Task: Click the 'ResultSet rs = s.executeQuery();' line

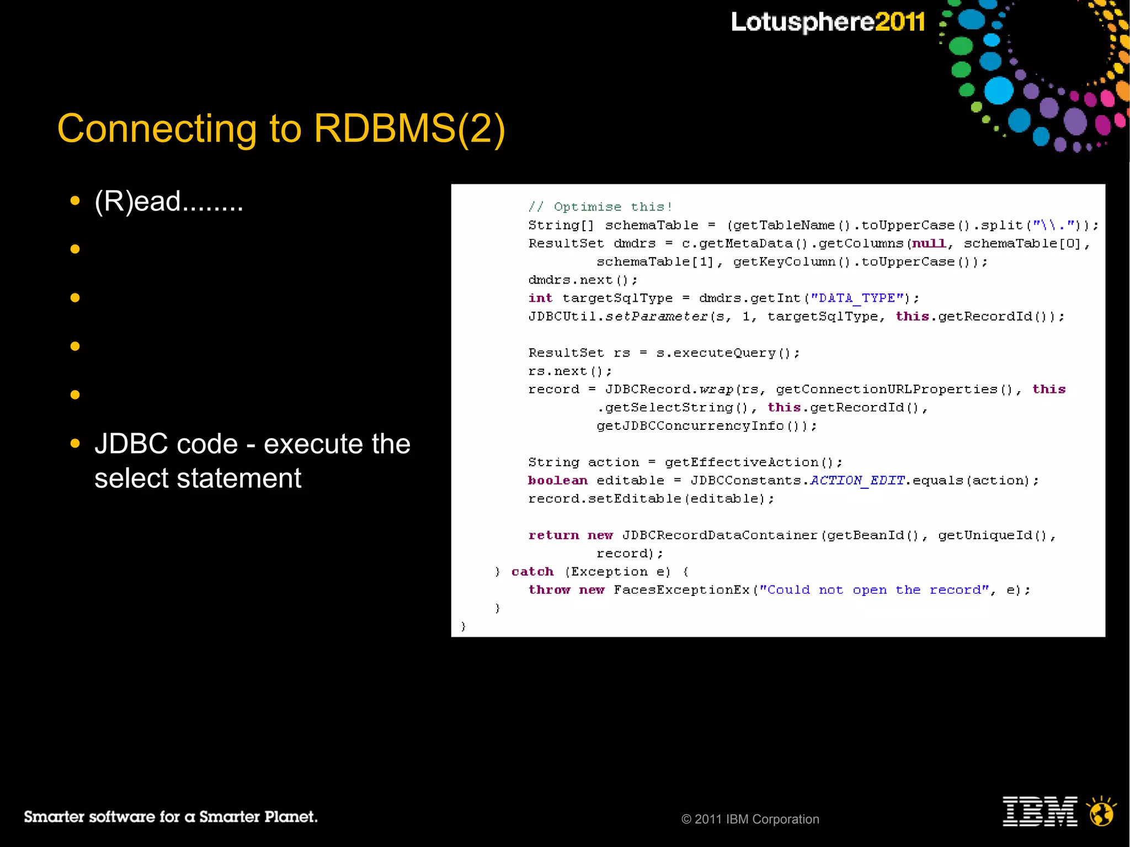Action: coord(664,353)
